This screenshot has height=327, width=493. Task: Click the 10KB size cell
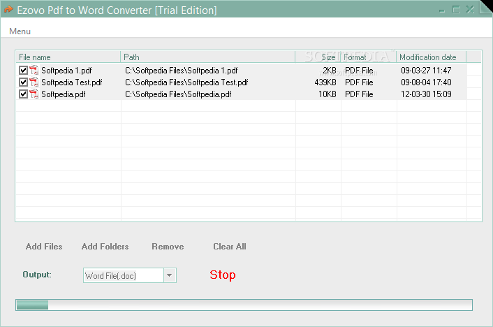[328, 94]
